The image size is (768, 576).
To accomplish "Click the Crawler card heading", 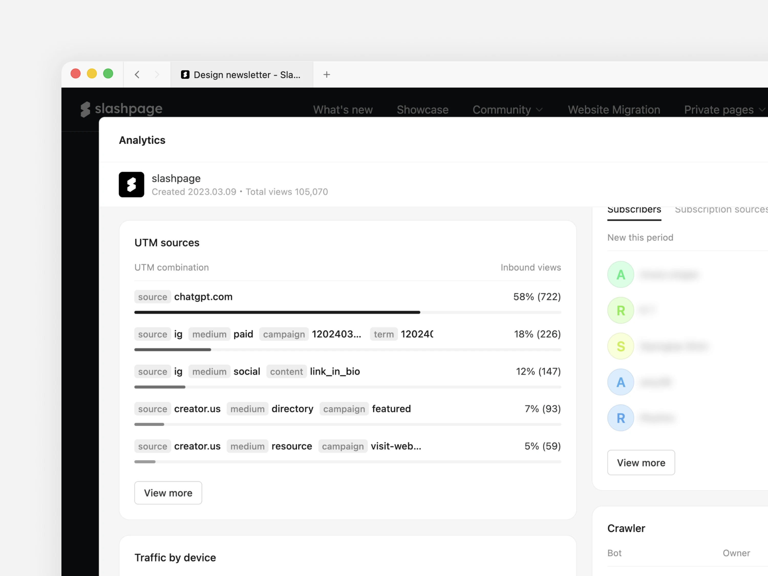I will [626, 528].
